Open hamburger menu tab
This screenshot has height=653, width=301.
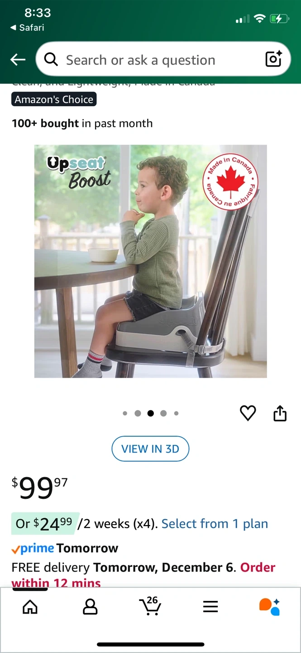210,607
